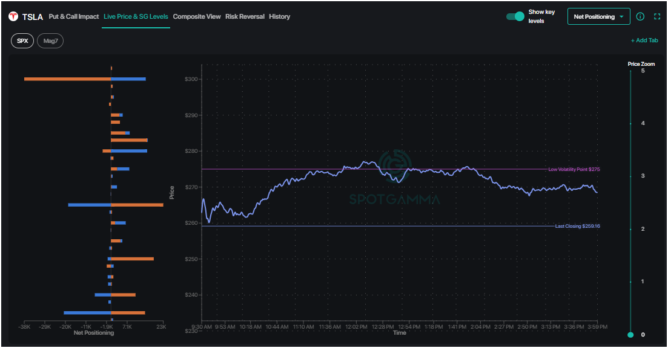Click the $250 price axis label
The image size is (668, 348).
(x=191, y=259)
